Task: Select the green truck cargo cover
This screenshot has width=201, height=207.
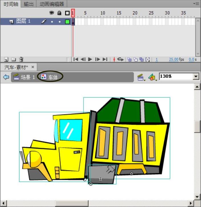Action: pyautogui.click(x=130, y=110)
